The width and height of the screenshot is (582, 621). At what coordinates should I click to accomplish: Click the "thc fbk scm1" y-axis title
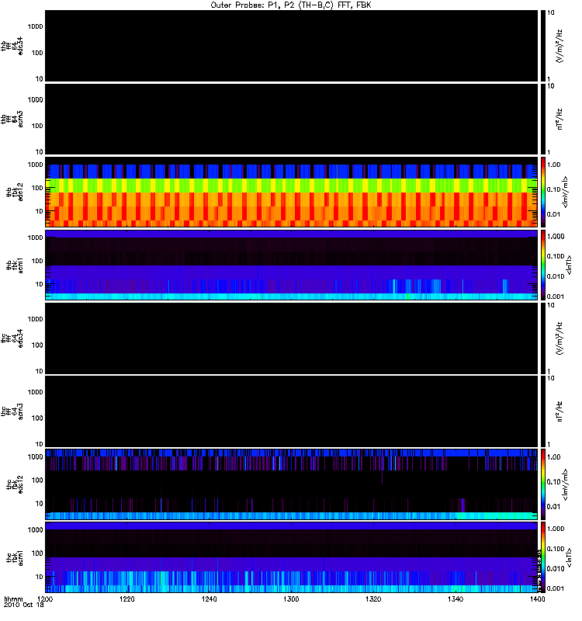15,557
